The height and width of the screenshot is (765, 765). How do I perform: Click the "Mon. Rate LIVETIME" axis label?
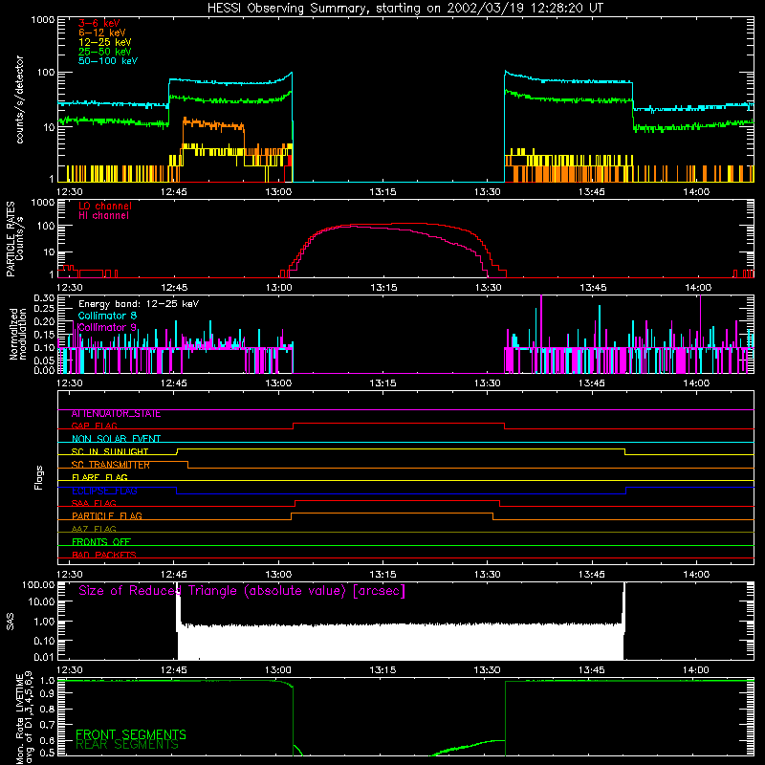coord(19,719)
